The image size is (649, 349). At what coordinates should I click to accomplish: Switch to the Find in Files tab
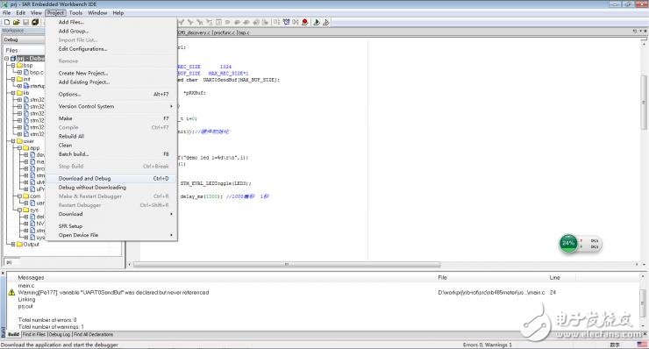[x=34, y=334]
